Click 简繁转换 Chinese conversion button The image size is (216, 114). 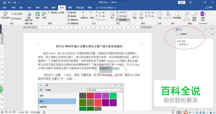pos(73,20)
